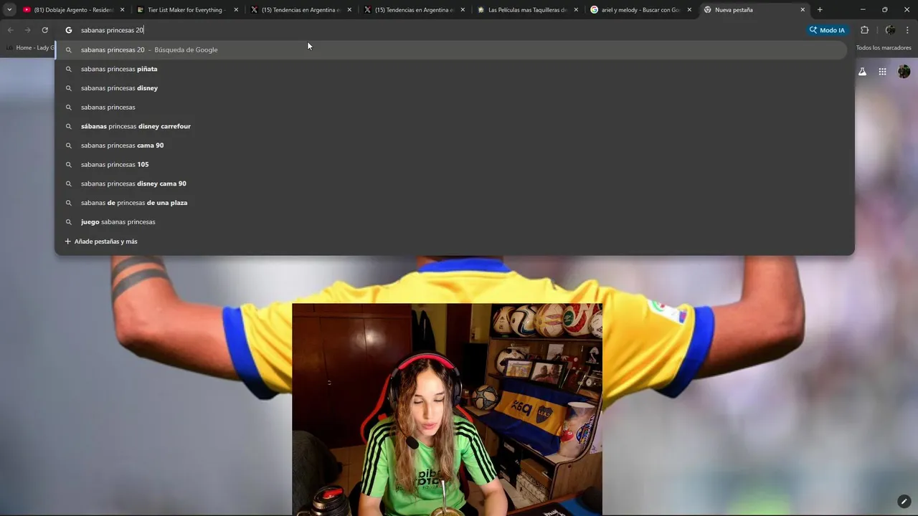Switch to the Doblaje Argento YouTube tab
The image size is (918, 516).
click(x=73, y=10)
